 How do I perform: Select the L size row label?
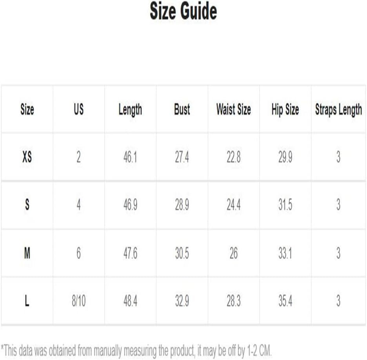[x=27, y=301]
